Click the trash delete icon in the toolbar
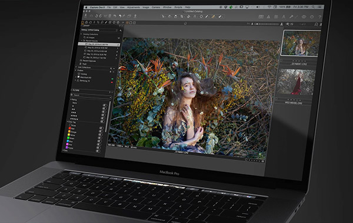This screenshot has height=223, width=353. click(x=109, y=16)
